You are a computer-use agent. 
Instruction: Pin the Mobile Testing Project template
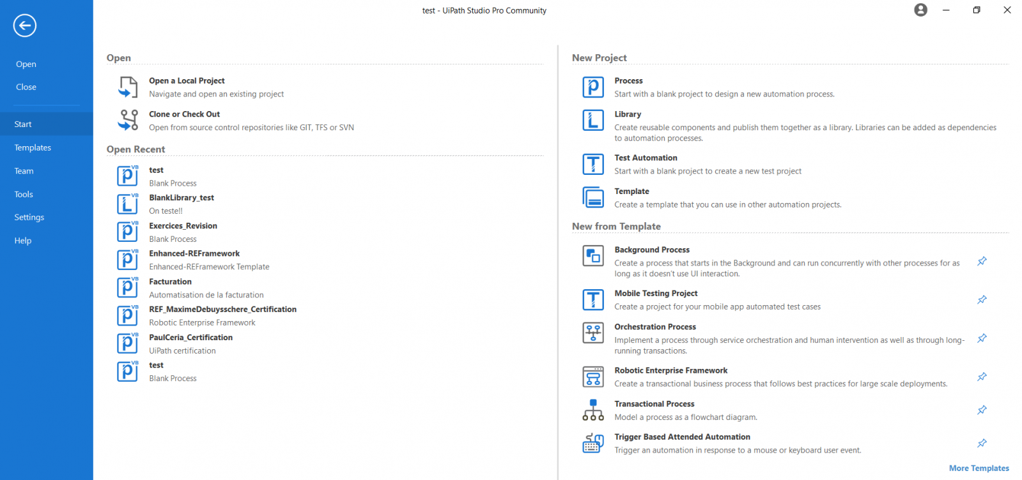tap(982, 299)
